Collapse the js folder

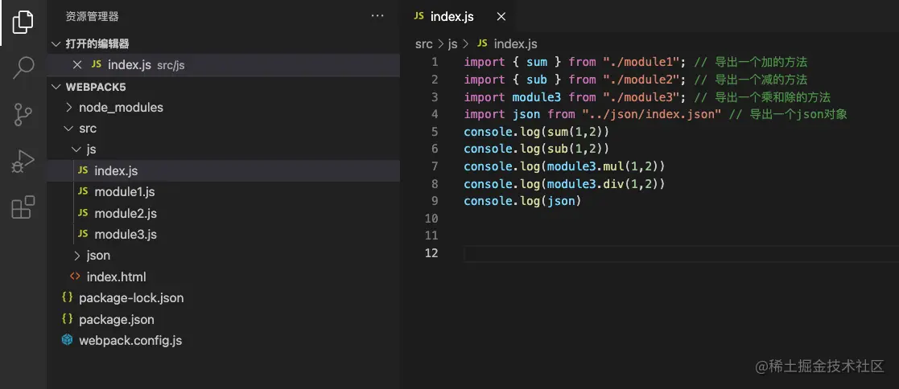(x=76, y=149)
